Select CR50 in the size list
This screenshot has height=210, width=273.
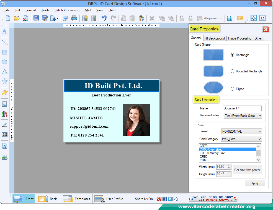[227, 157]
